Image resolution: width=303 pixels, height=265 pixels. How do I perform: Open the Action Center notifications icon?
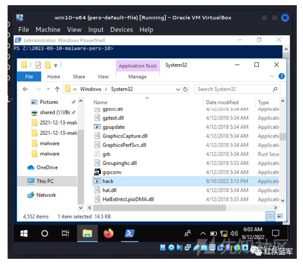coord(275,233)
